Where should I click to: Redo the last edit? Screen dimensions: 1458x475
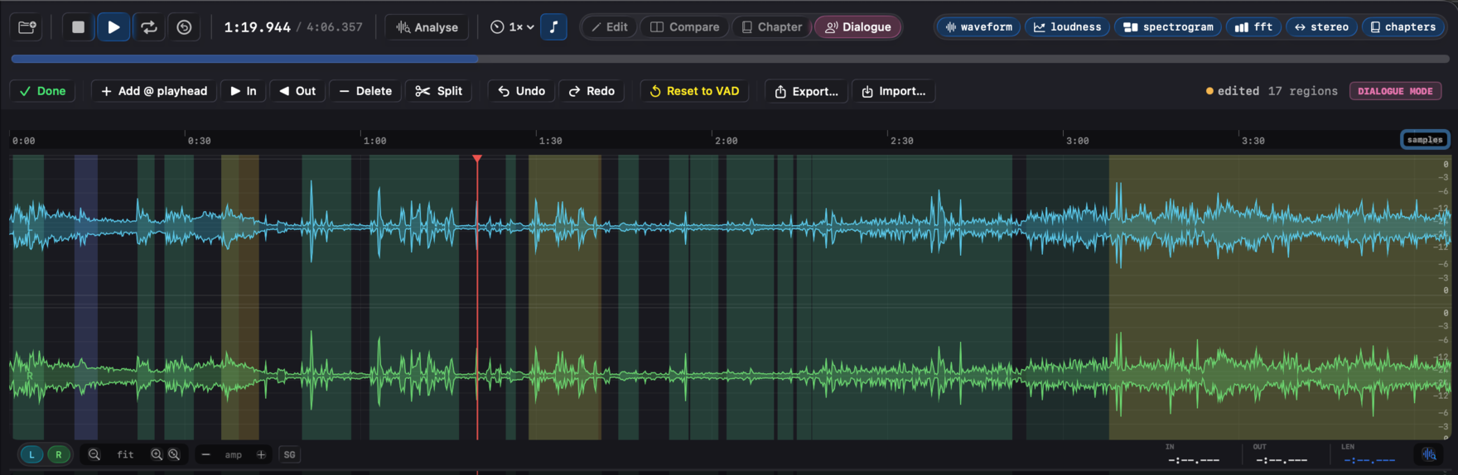point(591,91)
